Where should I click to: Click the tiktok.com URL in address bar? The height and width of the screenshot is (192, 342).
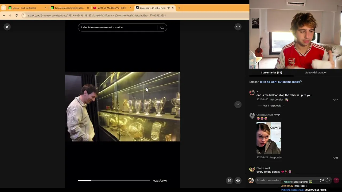(97, 15)
